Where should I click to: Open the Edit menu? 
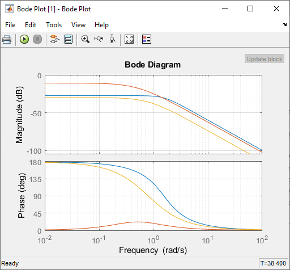click(31, 25)
